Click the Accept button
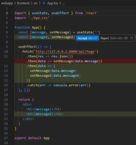This screenshot has width=136, height=145. (87, 38)
